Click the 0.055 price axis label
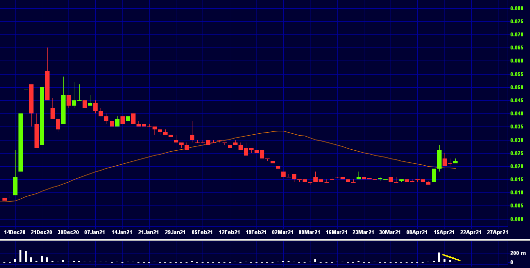530x268 pixels. coord(516,74)
